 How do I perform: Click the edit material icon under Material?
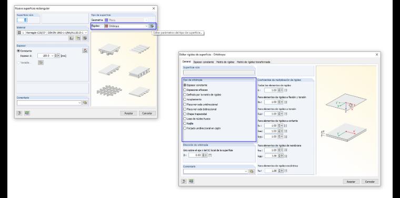coord(85,38)
